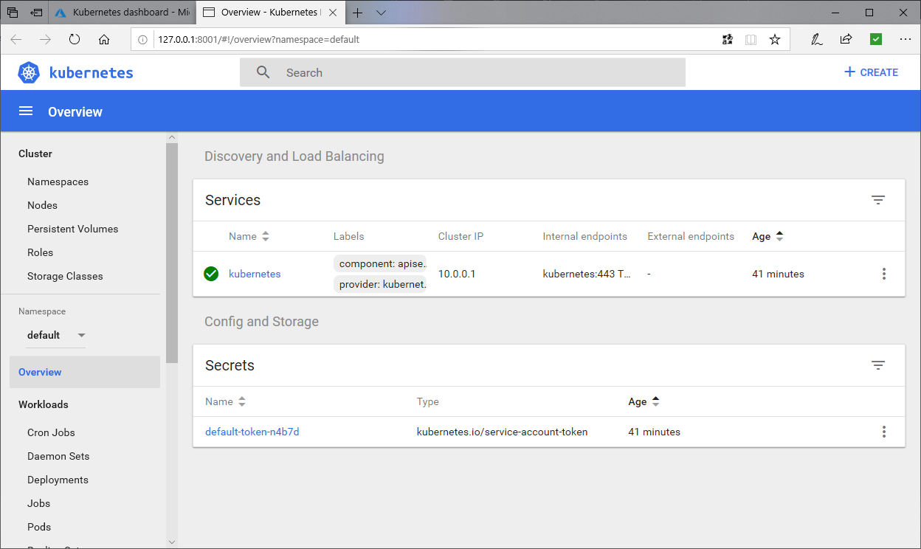Click the CREATE button

click(871, 72)
